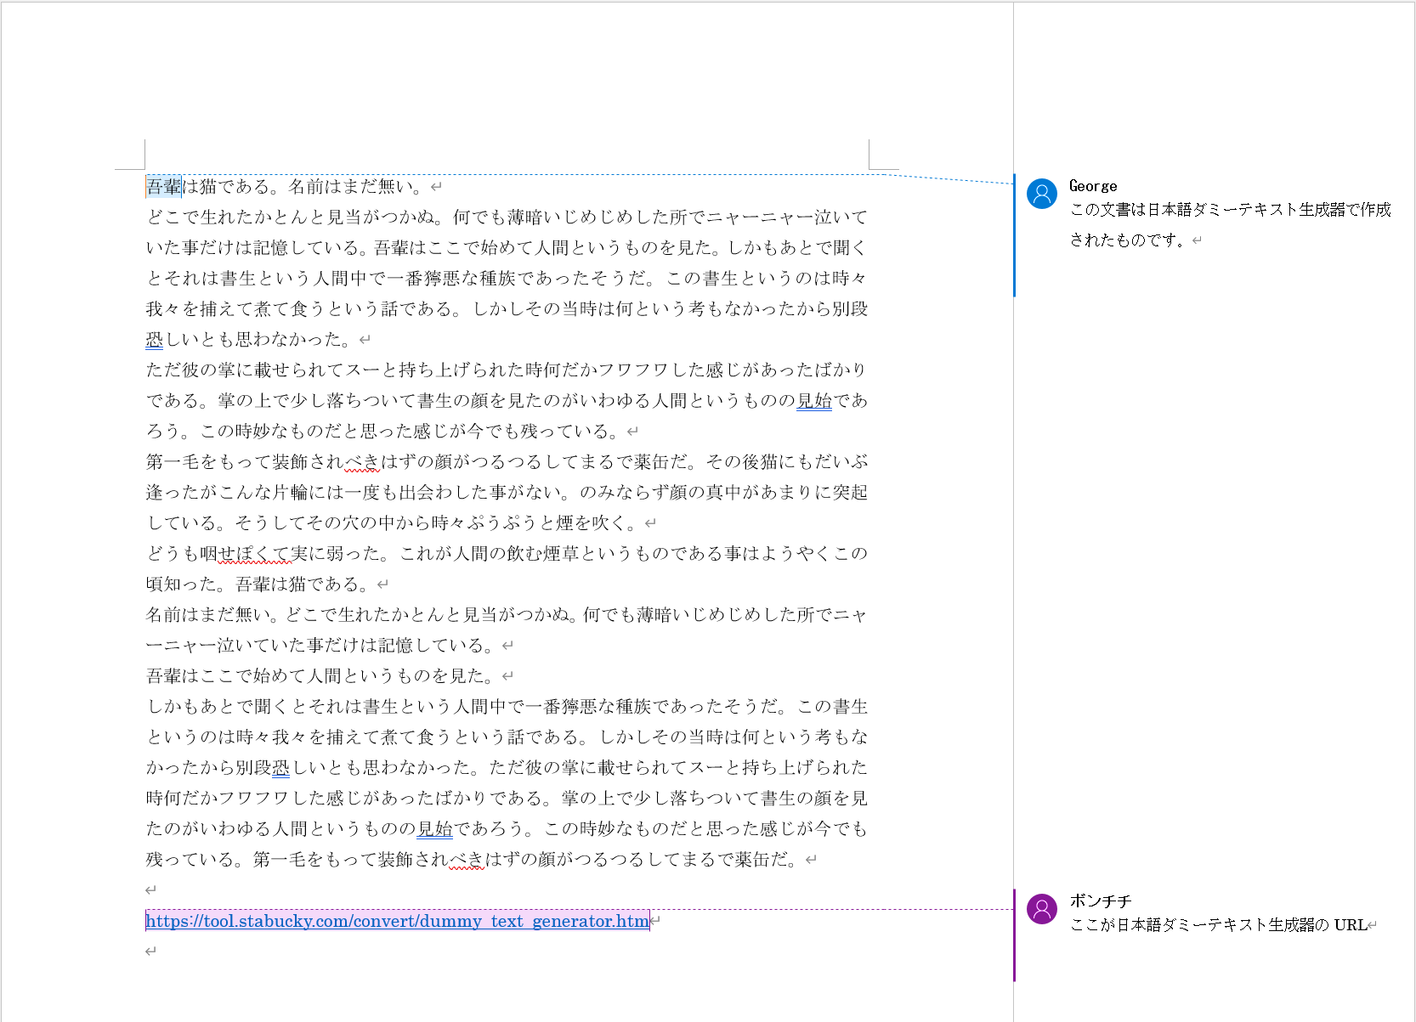The width and height of the screenshot is (1416, 1022).
Task: Click red-underlined べき in 第一毛をもって装飾 paragraph start
Action: point(362,462)
